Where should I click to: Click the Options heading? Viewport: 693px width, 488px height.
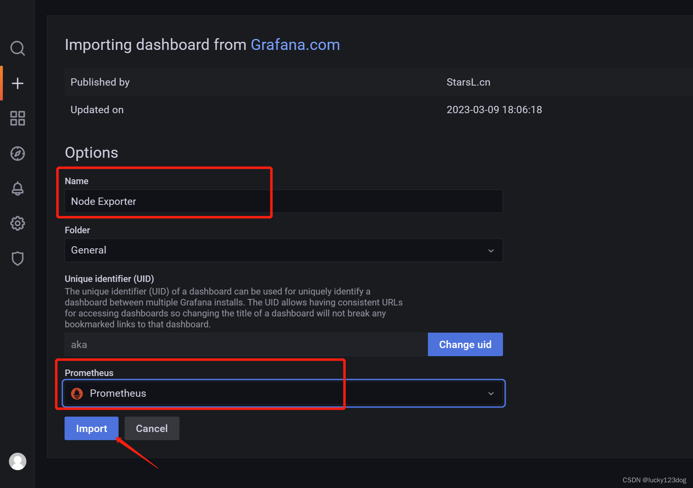[x=91, y=153]
